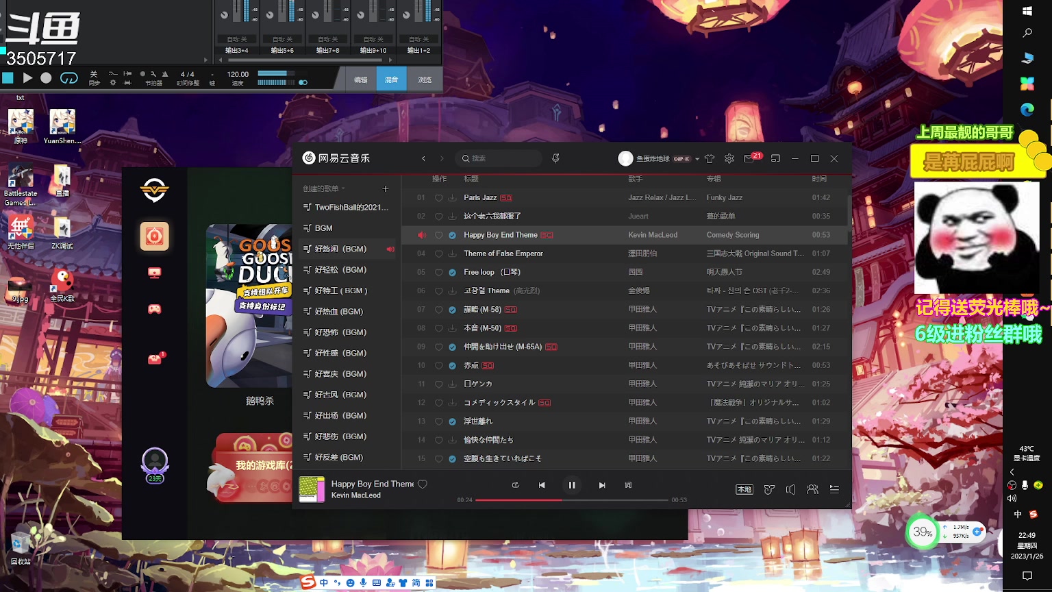The image size is (1052, 592).
Task: Click the Kevin MacLeod artist link
Action: (x=653, y=235)
